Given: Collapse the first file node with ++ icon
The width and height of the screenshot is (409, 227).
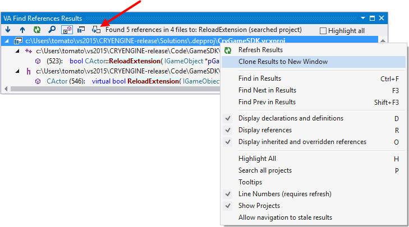Looking at the screenshot, I should point(17,51).
